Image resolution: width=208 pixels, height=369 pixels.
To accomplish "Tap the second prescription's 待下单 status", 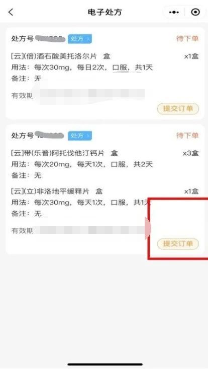I will [187, 136].
